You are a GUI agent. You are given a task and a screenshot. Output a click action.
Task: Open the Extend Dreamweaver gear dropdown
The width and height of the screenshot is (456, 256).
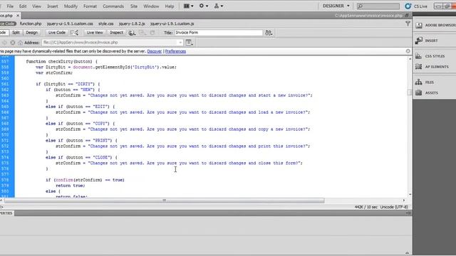coord(203,6)
